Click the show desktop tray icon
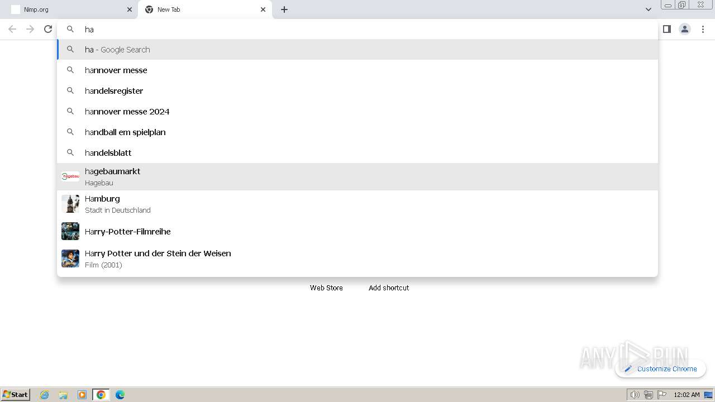Image resolution: width=715 pixels, height=402 pixels. pos(708,395)
